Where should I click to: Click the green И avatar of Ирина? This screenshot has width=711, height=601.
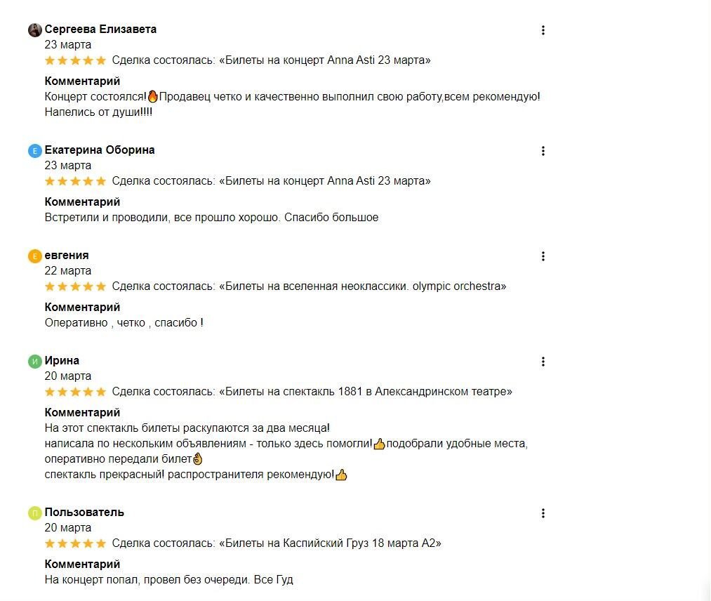click(x=35, y=361)
